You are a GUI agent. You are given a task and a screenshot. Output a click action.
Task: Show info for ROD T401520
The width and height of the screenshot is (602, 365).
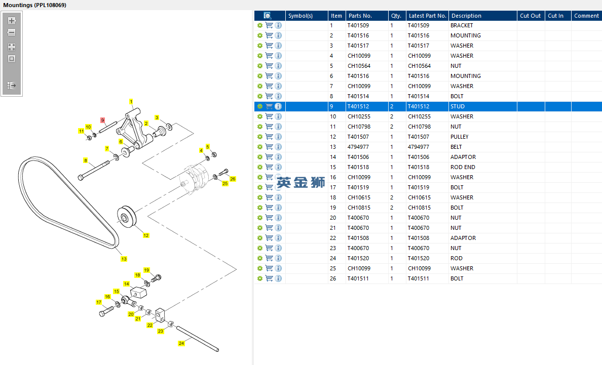coord(278,258)
